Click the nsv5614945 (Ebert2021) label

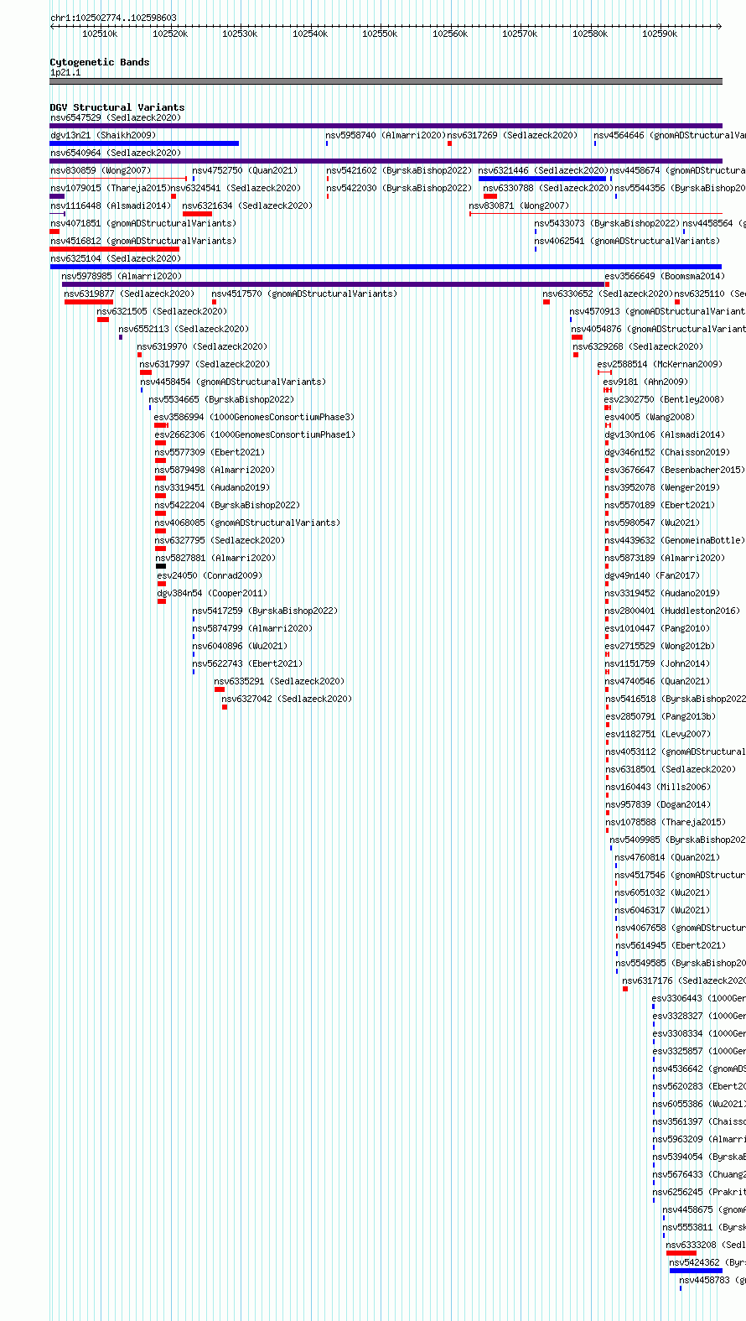(671, 945)
